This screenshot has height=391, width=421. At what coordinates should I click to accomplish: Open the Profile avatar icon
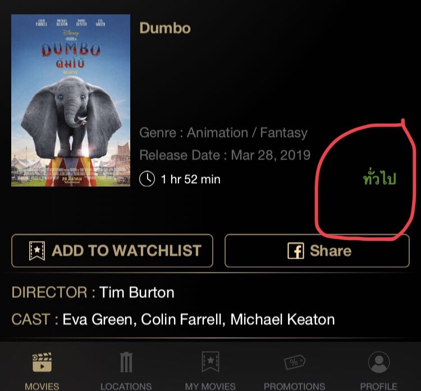[379, 362]
